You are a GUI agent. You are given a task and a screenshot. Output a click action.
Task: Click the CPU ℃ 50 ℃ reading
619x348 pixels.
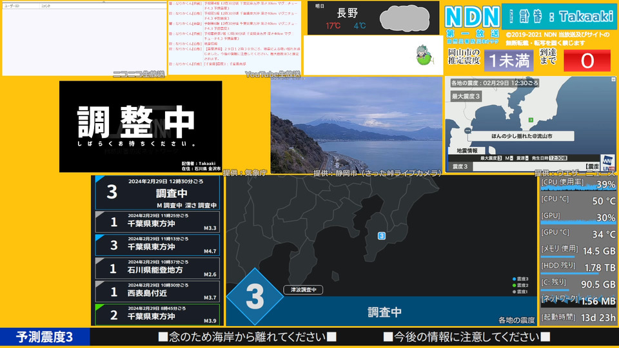578,200
